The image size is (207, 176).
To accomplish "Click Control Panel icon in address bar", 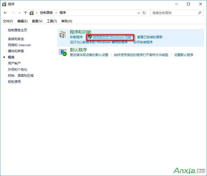I will [32, 13].
